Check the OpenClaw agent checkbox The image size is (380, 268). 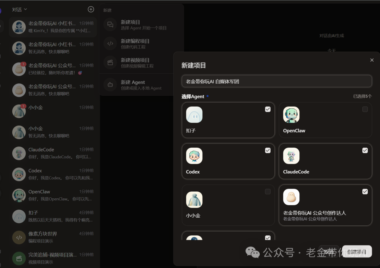pyautogui.click(x=365, y=109)
